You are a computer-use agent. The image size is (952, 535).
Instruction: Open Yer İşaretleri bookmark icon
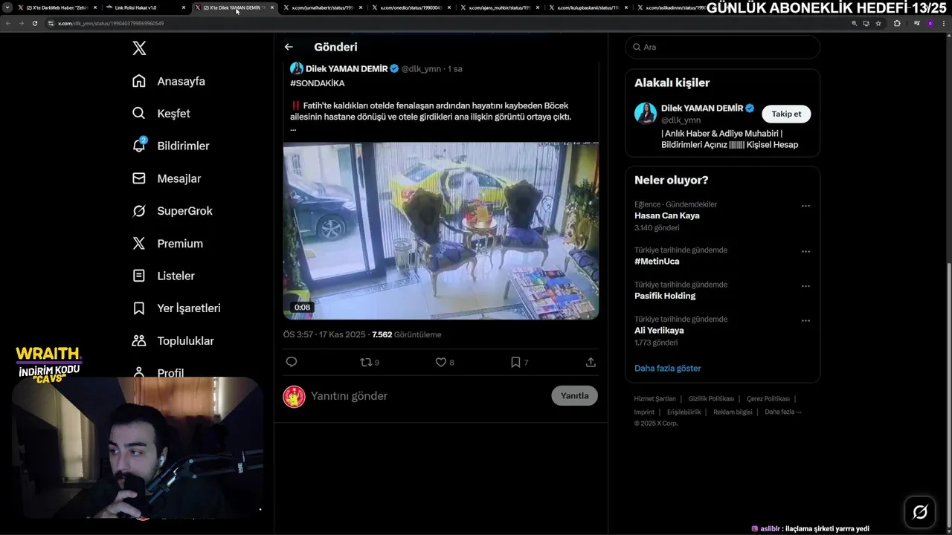click(x=139, y=308)
